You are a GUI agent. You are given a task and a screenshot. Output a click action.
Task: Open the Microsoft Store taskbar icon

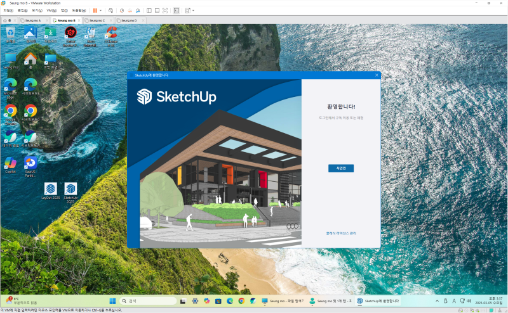(218, 301)
